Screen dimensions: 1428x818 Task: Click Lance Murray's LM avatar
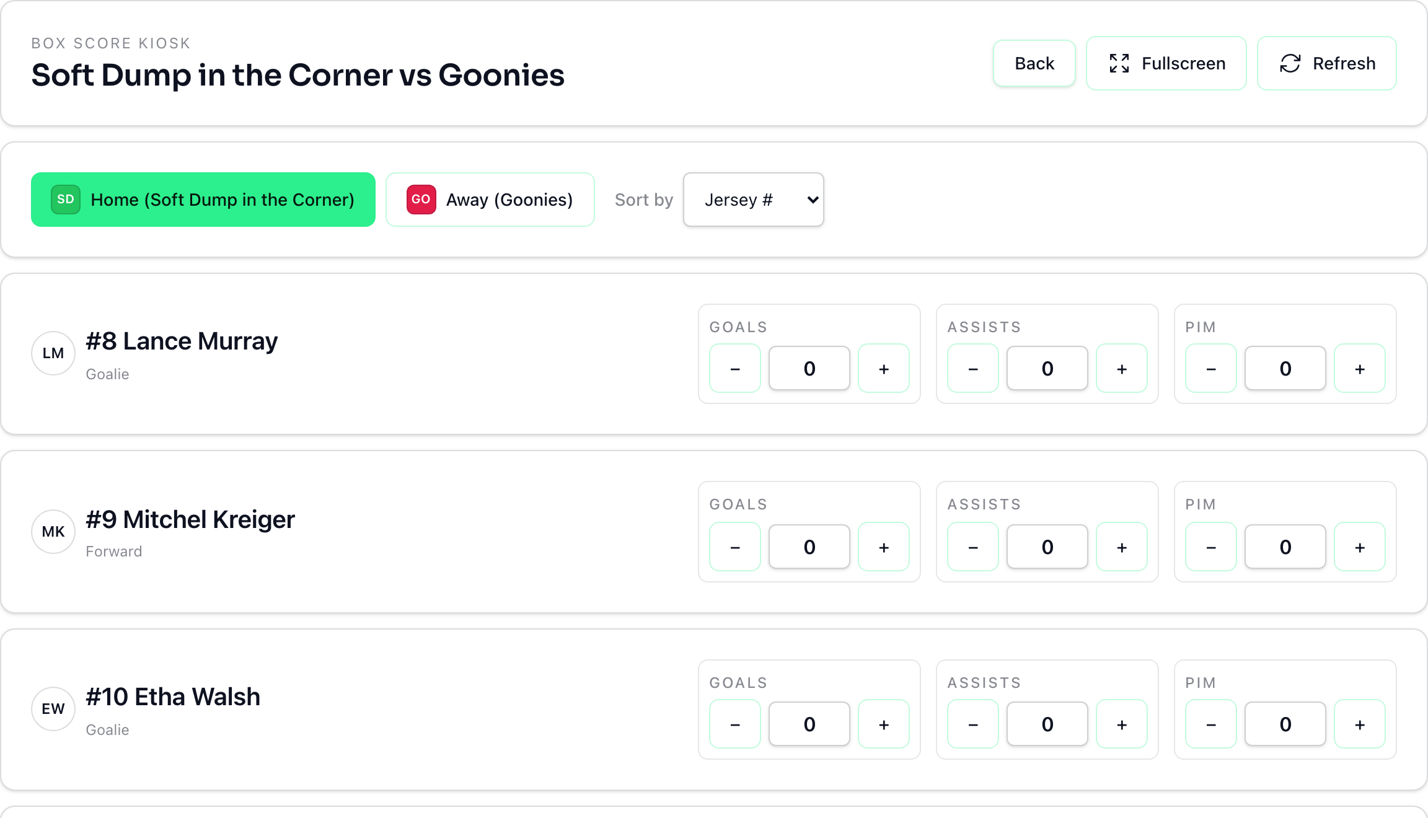(53, 353)
